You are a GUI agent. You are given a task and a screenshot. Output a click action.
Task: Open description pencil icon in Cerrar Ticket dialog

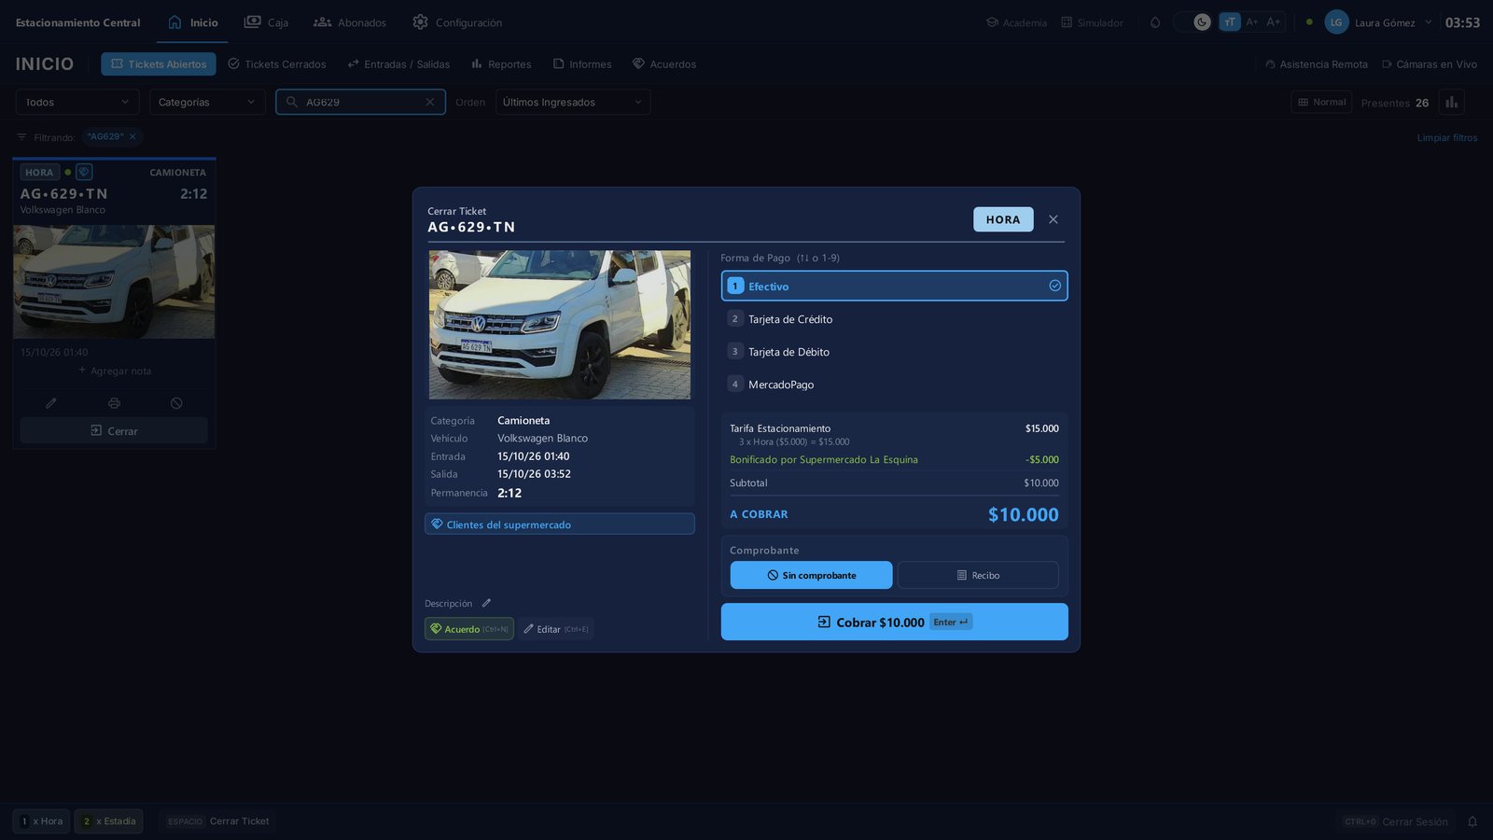point(486,603)
